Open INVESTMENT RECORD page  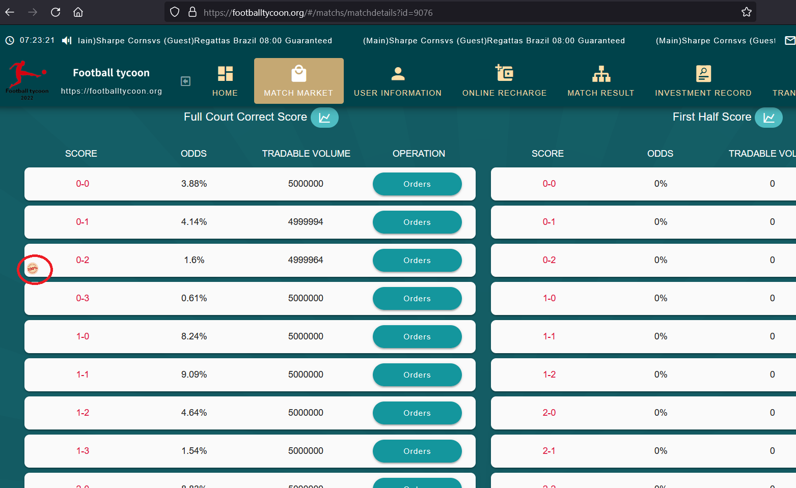pos(703,81)
